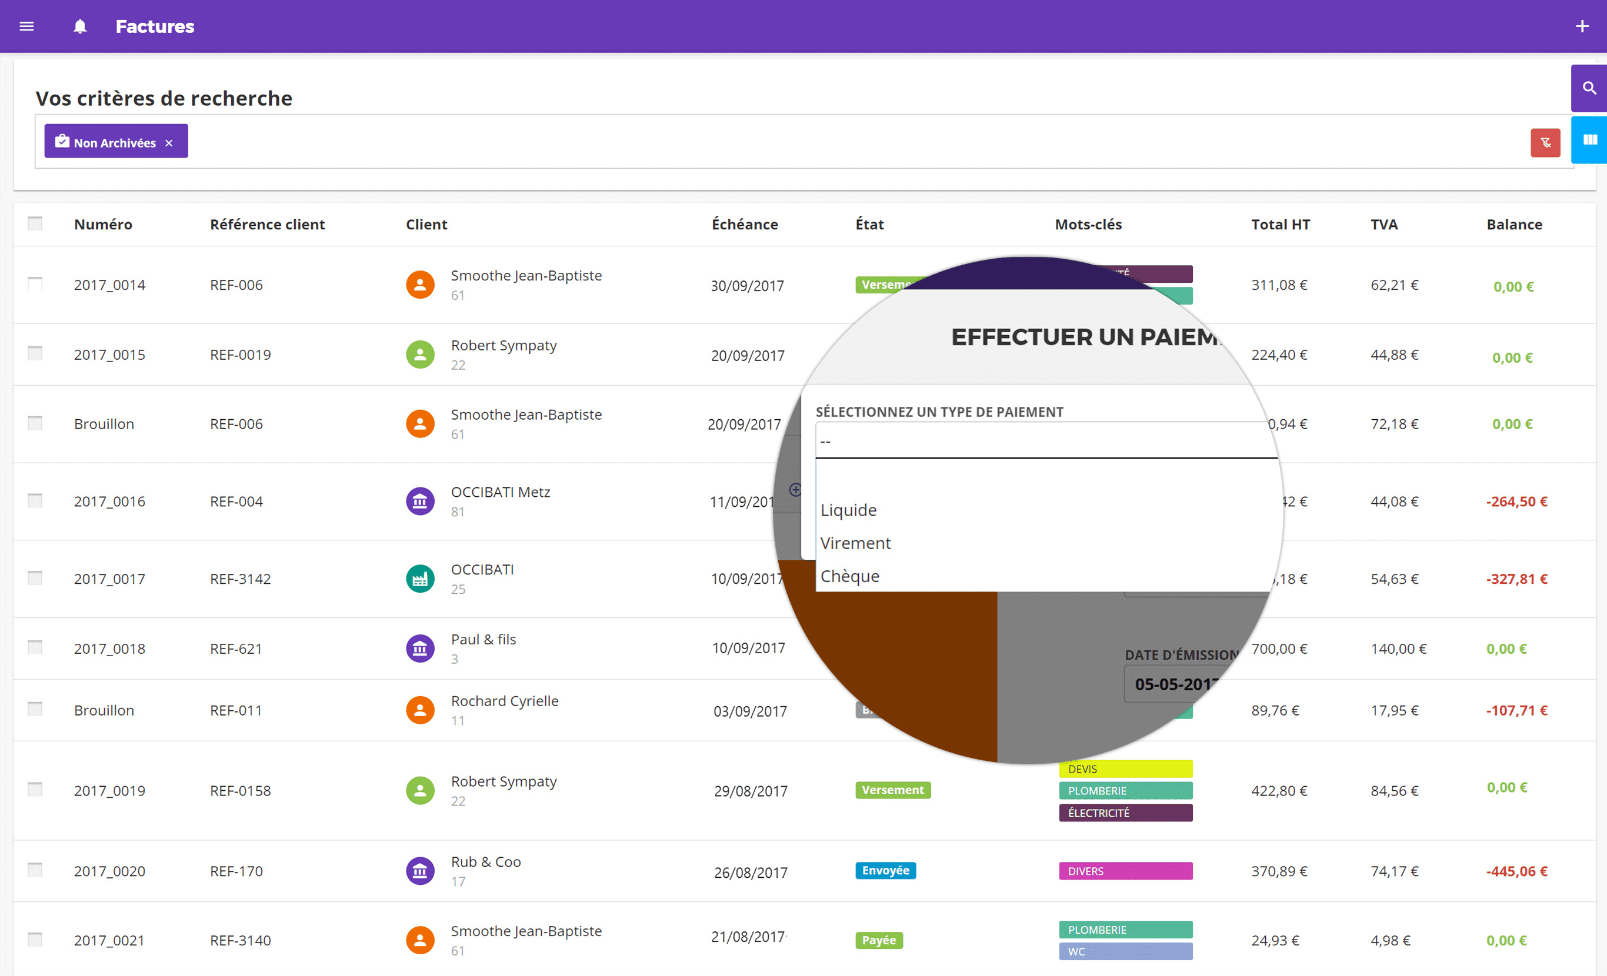
Task: Check the box for invoice 2017_0021
Action: coord(35,940)
